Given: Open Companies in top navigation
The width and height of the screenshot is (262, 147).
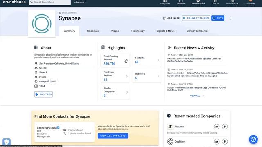Looking at the screenshot, I should pos(165,2).
